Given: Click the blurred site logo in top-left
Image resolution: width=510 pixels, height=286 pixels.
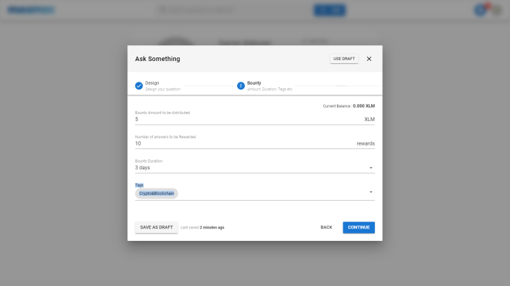Looking at the screenshot, I should (31, 10).
